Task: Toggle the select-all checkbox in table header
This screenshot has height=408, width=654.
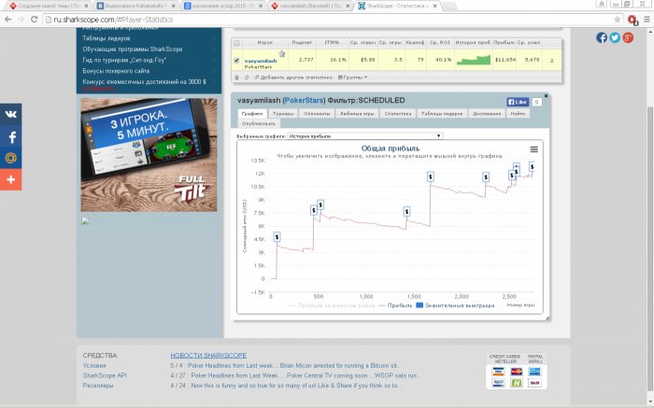Action: (x=236, y=43)
